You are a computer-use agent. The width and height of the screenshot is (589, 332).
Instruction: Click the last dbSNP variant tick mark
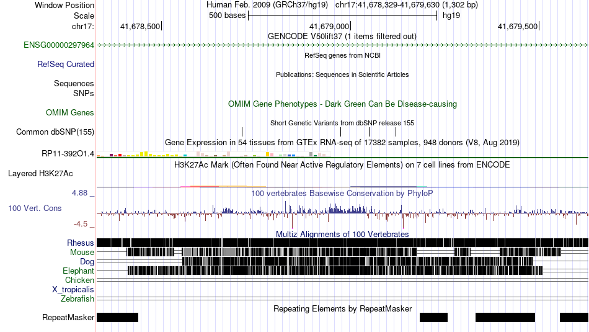(396, 132)
